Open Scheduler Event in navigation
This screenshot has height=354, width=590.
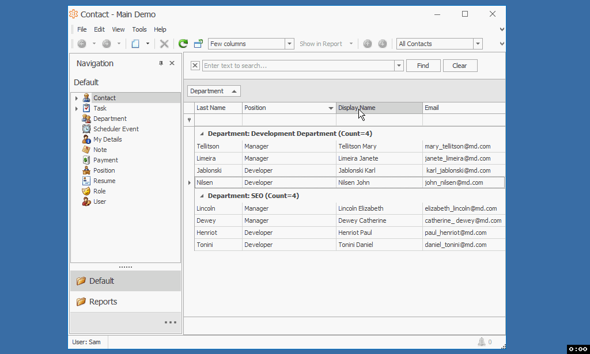(x=116, y=129)
